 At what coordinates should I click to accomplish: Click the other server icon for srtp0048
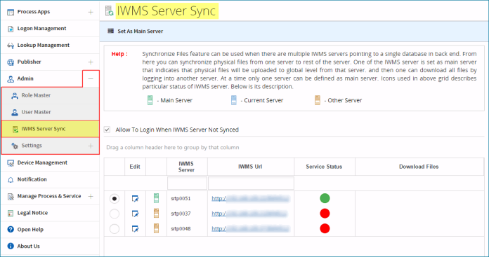point(156,228)
